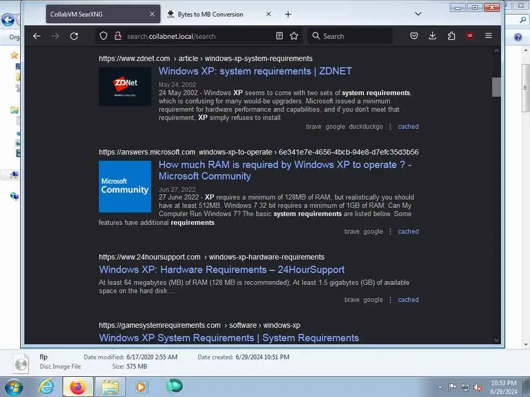The image size is (530, 397).
Task: Click the scrollbar down arrow in Firefox
Action: click(x=496, y=340)
